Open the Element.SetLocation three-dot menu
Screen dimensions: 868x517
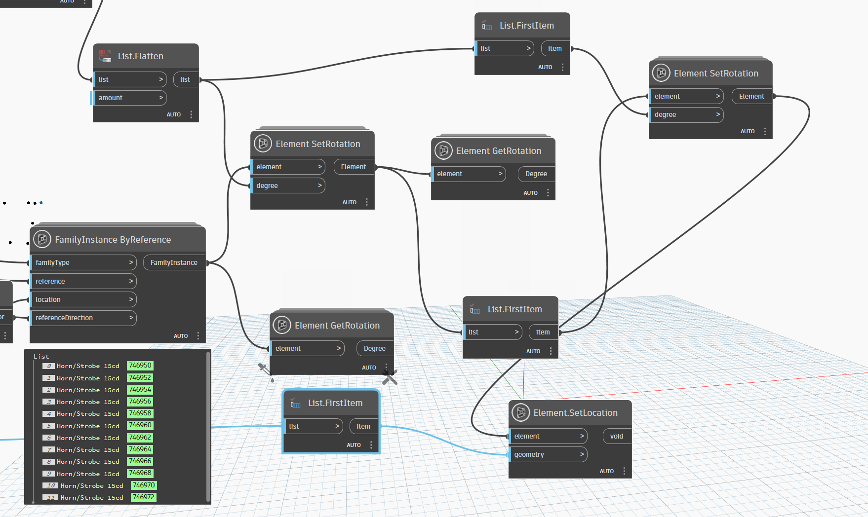pos(624,471)
